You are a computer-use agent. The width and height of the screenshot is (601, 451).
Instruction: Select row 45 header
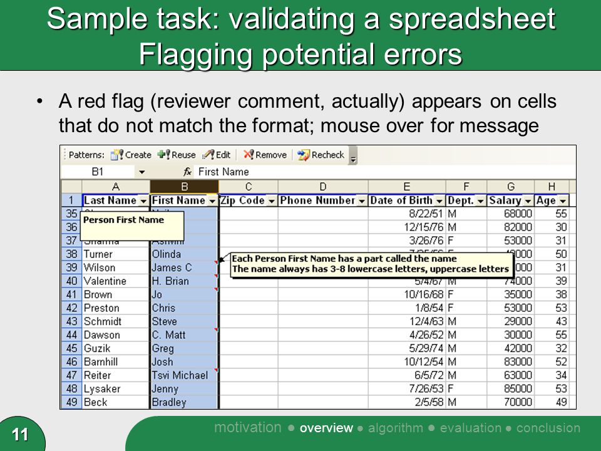(71, 349)
